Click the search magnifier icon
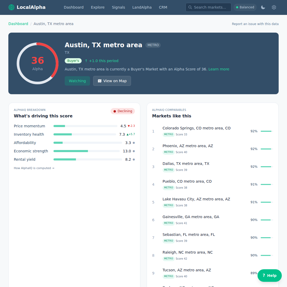The image size is (287, 287). (x=190, y=7)
